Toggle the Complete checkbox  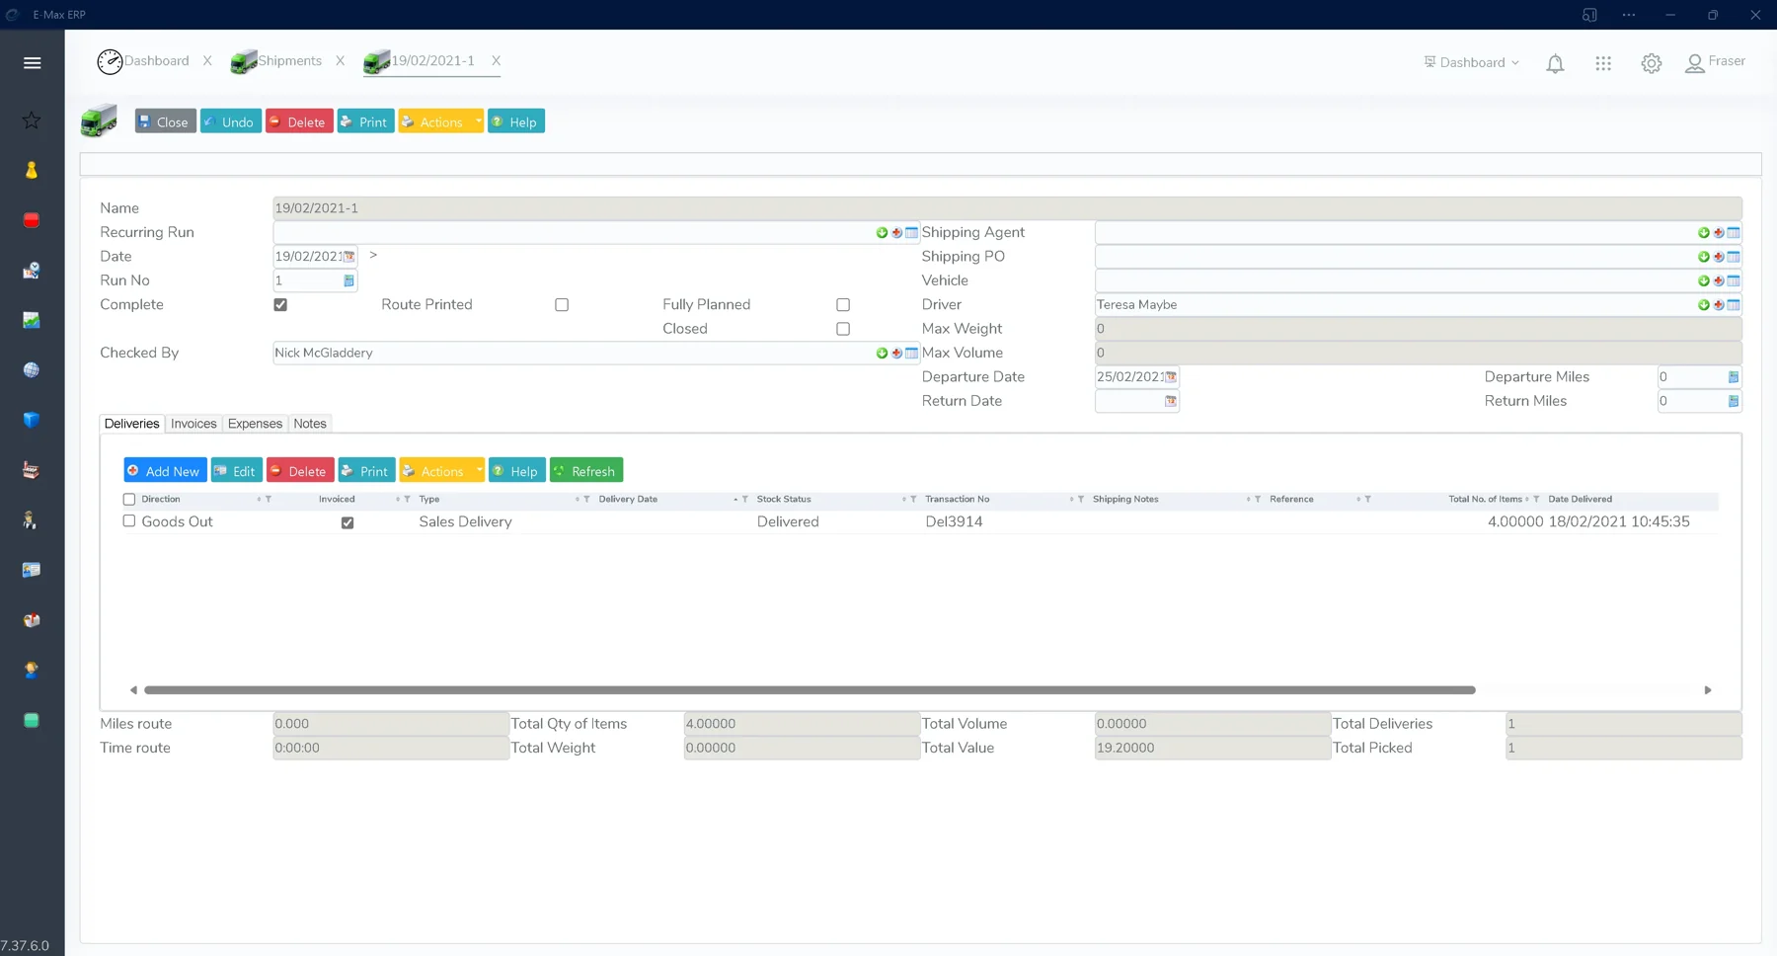280,305
